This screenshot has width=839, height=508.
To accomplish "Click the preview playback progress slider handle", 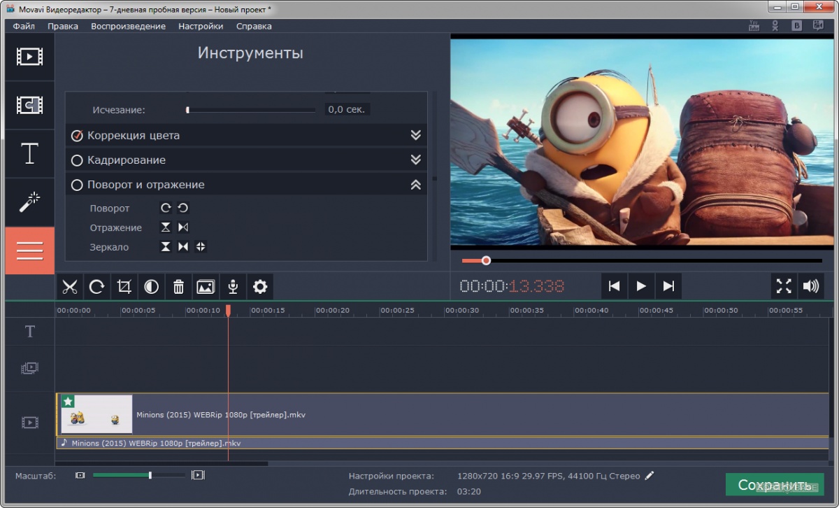I will pyautogui.click(x=486, y=260).
